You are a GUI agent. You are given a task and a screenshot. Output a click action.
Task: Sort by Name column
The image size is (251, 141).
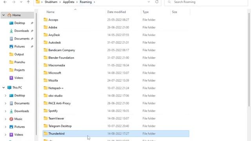pos(51,12)
